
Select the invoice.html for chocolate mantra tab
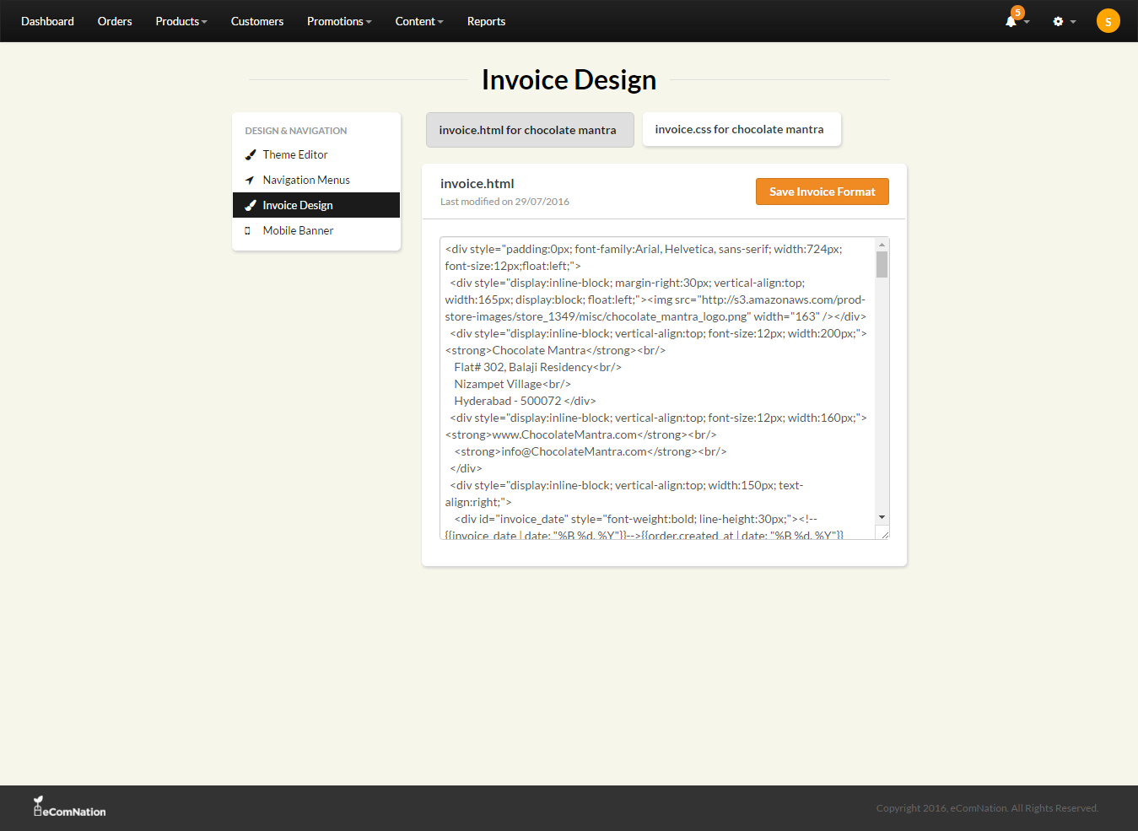530,130
